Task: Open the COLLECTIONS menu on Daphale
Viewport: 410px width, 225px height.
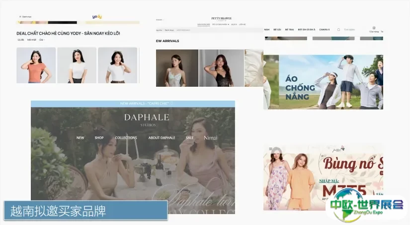Action: [126, 138]
